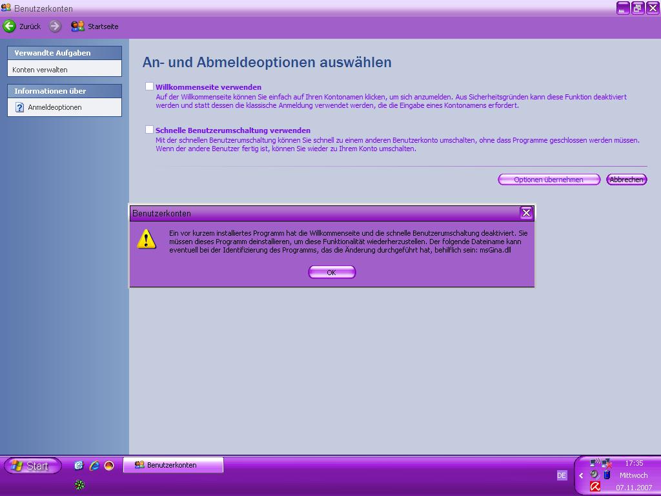Open Avira antivirus red umbrella icon
This screenshot has width=661, height=496.
pos(595,486)
